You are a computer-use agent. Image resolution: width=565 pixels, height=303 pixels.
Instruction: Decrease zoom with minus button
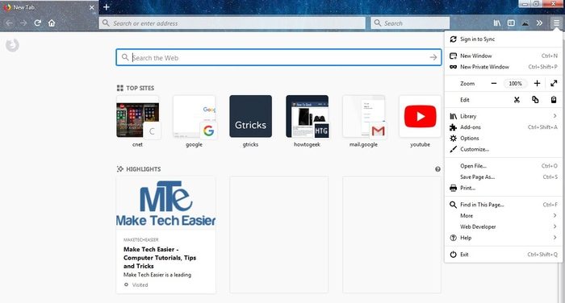point(494,84)
